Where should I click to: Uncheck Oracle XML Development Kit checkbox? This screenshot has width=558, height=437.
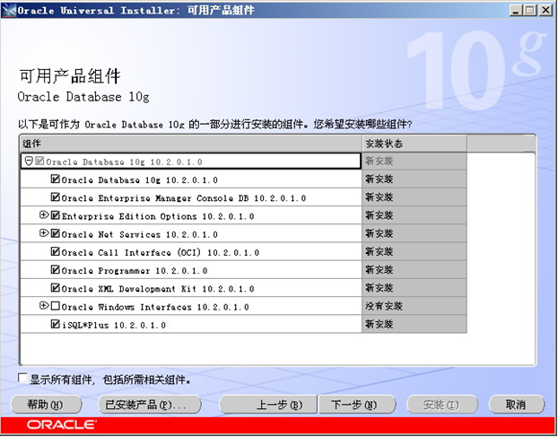(55, 287)
